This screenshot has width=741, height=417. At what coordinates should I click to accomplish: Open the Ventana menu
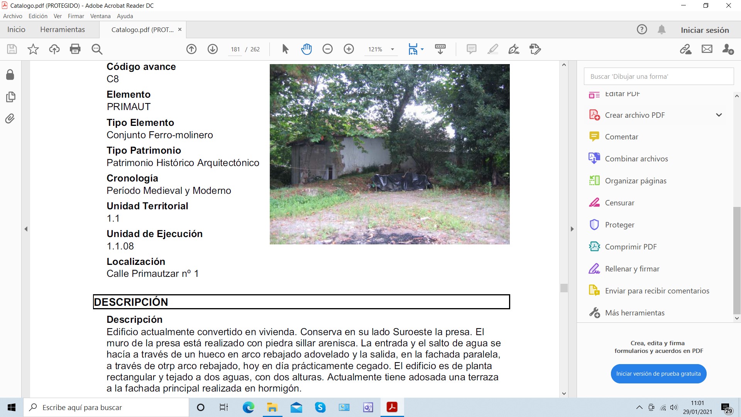pyautogui.click(x=100, y=16)
